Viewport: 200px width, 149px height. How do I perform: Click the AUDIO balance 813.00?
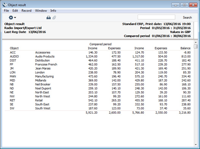(x=186, y=57)
